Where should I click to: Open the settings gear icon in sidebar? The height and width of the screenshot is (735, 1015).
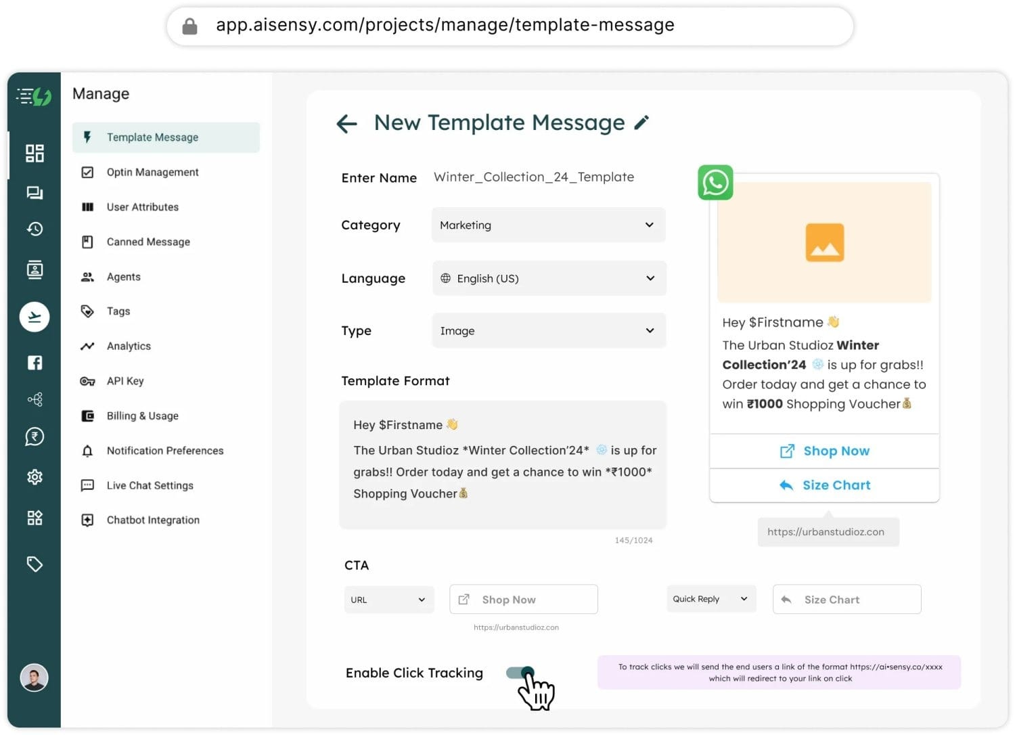pos(35,477)
